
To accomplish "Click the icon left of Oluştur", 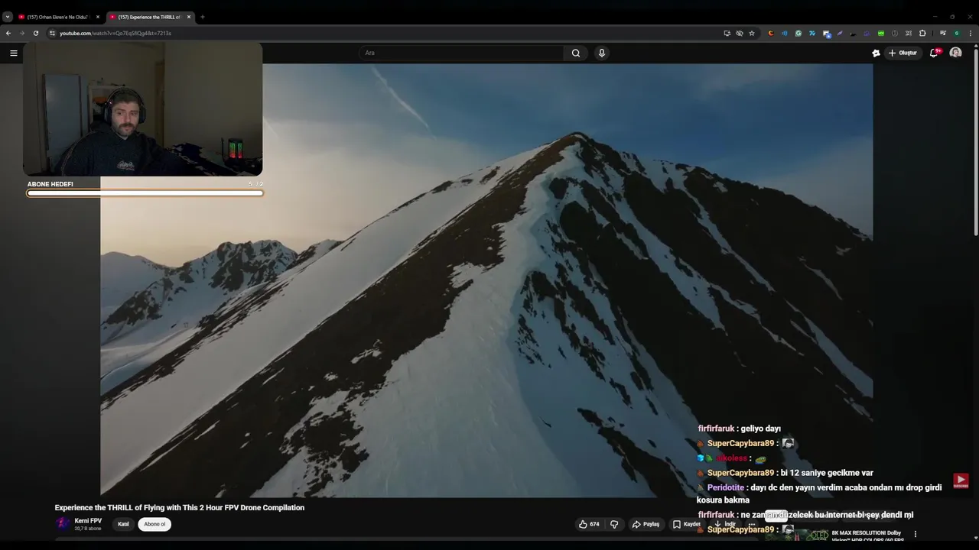I will [x=876, y=53].
